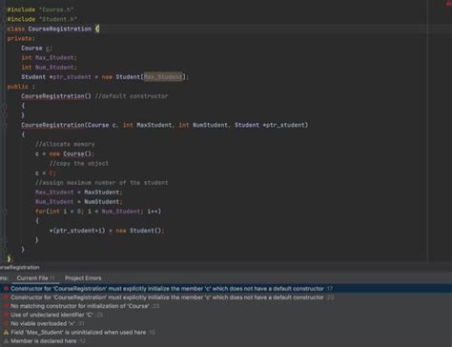Screen dimensions: 452x347
Task: Click the error icon beside "Use of undeclared identifier 'C'"
Action: tap(6, 315)
